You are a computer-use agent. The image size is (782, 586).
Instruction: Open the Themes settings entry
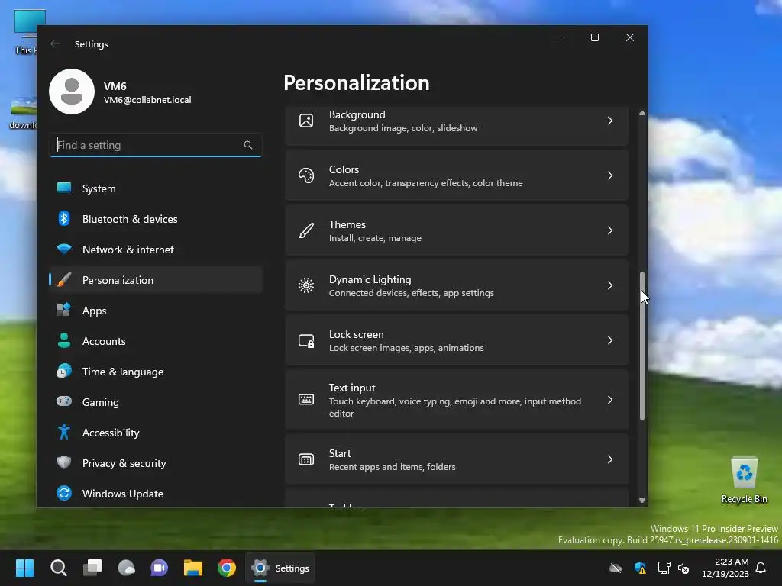click(x=457, y=230)
